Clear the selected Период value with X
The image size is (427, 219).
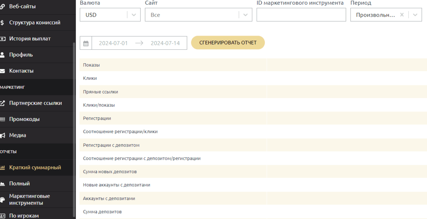point(402,15)
